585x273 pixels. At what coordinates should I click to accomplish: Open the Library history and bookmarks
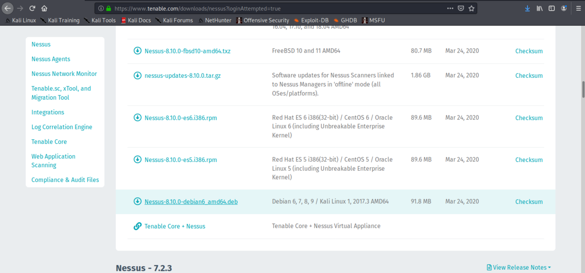[540, 8]
